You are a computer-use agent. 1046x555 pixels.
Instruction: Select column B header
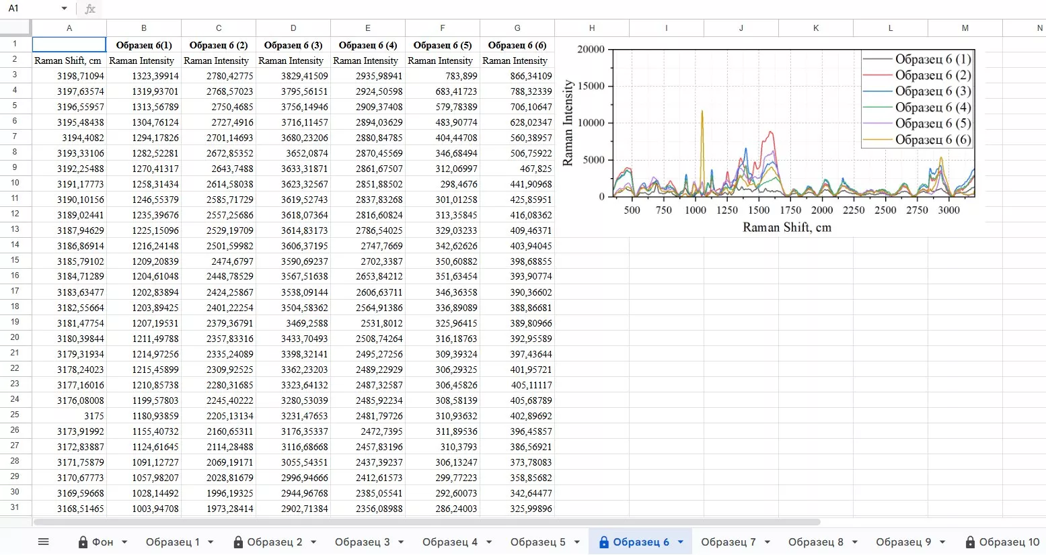(144, 28)
